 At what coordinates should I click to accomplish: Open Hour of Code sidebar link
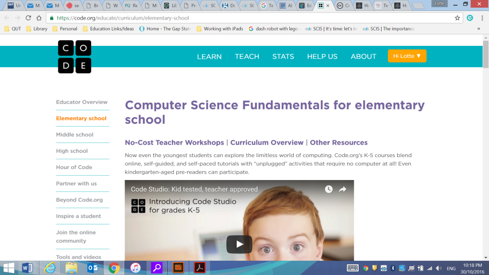coord(74,167)
